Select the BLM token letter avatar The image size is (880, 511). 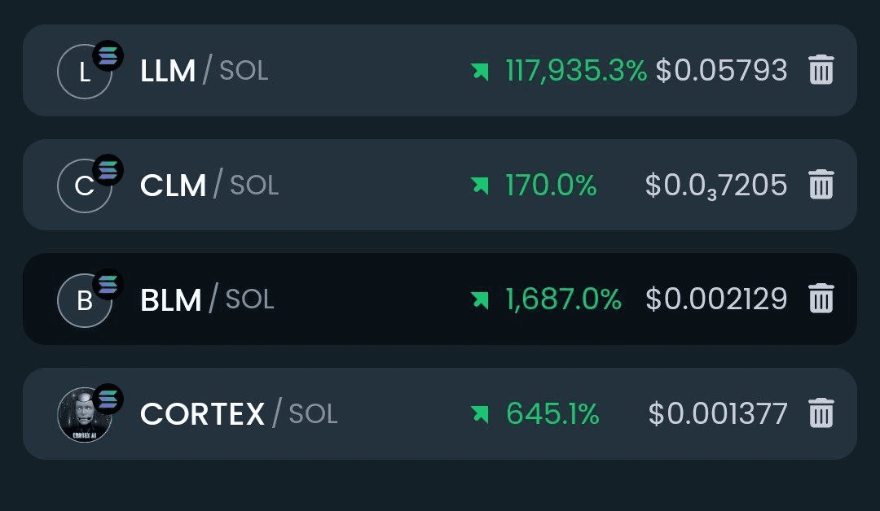(x=85, y=300)
